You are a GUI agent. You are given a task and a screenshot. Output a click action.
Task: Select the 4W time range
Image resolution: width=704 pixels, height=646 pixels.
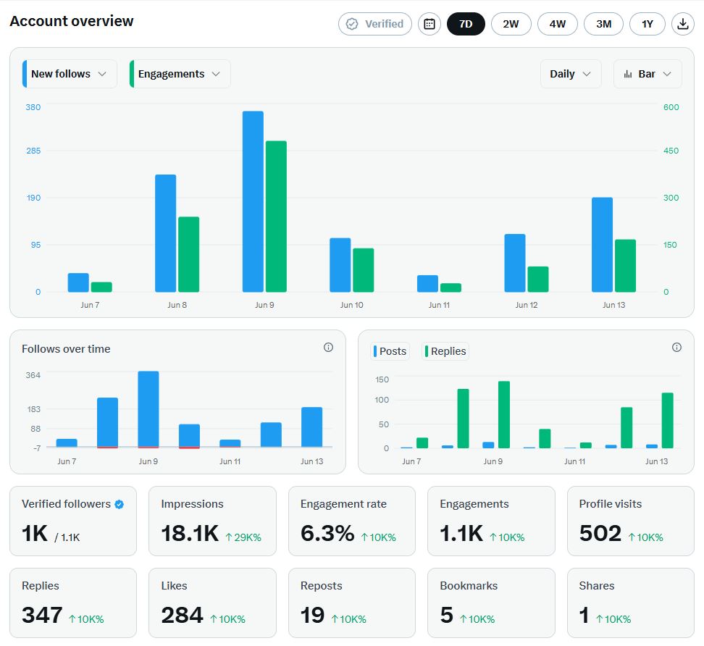click(558, 24)
